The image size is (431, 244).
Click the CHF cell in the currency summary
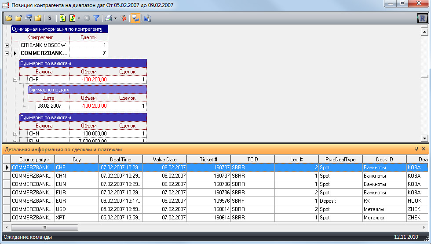point(48,80)
